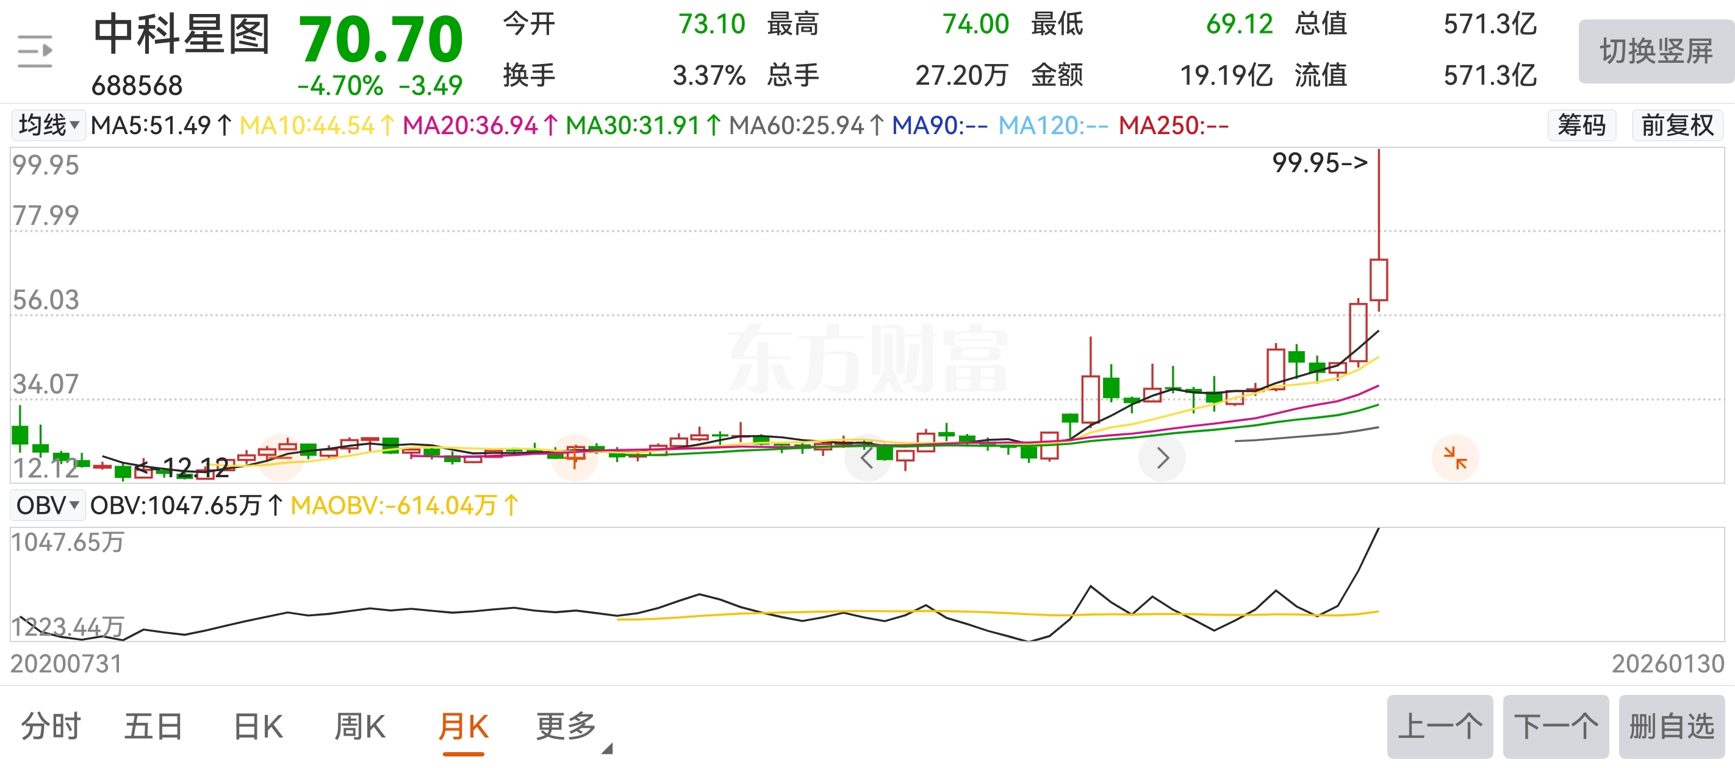This screenshot has height=768, width=1735.
Task: Switch to the 日K tab
Action: (x=258, y=727)
